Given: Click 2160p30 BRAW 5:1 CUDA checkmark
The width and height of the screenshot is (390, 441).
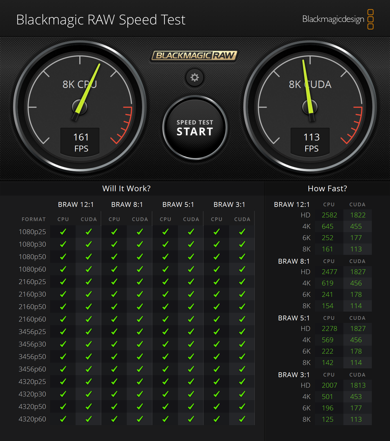Looking at the screenshot, I should (x=191, y=294).
